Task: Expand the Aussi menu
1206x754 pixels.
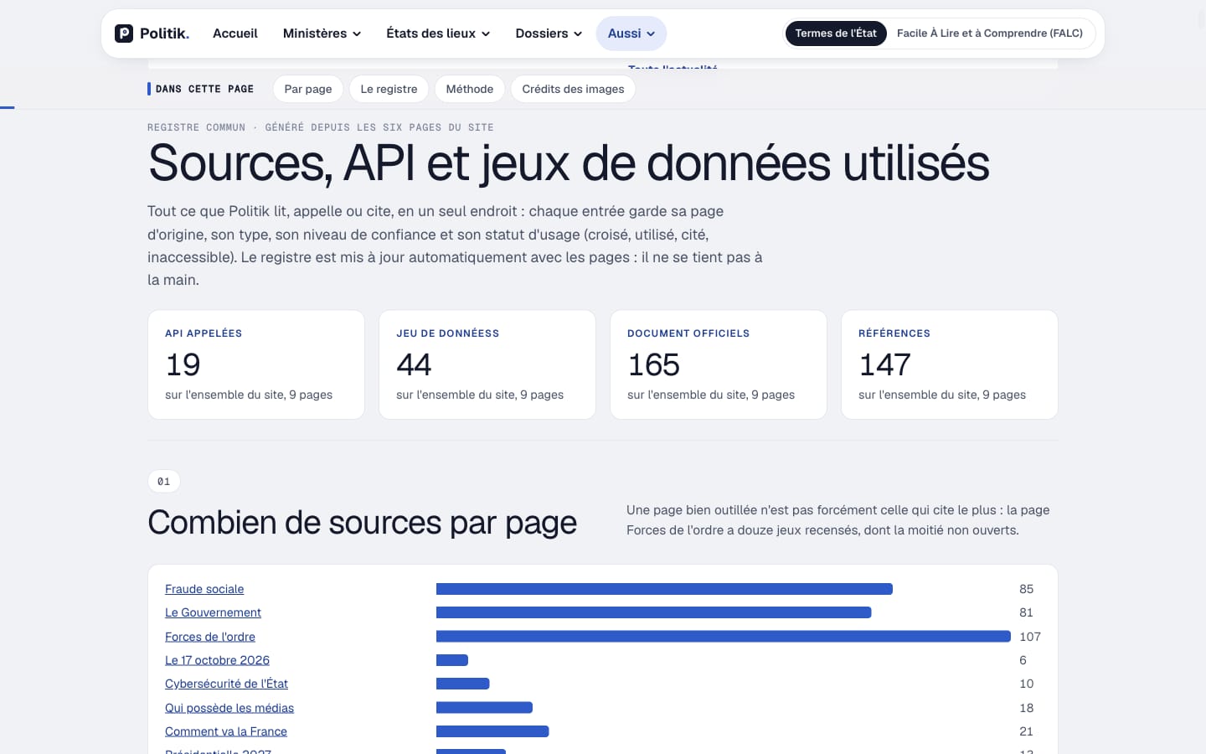Action: pyautogui.click(x=631, y=34)
